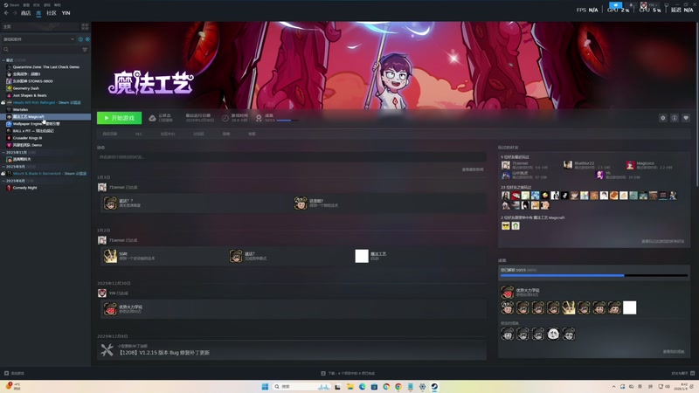Open the Steam menu in title bar
Screen dimensions: 699x393
11,5
